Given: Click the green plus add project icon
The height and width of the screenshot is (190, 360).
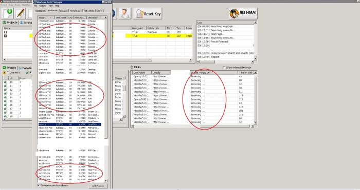Looking at the screenshot, I should (8, 13).
